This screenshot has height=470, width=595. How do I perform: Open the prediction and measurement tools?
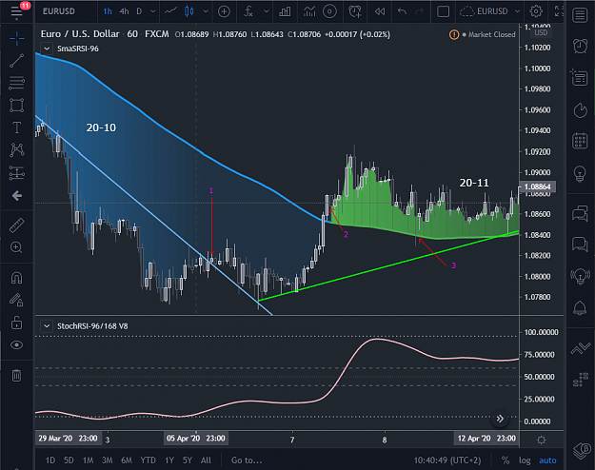[x=17, y=173]
